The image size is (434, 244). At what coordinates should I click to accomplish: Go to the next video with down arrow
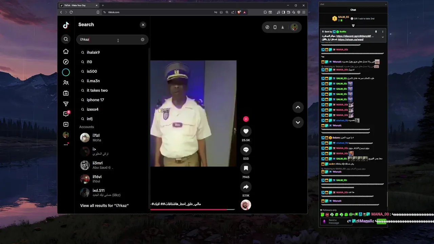[298, 122]
